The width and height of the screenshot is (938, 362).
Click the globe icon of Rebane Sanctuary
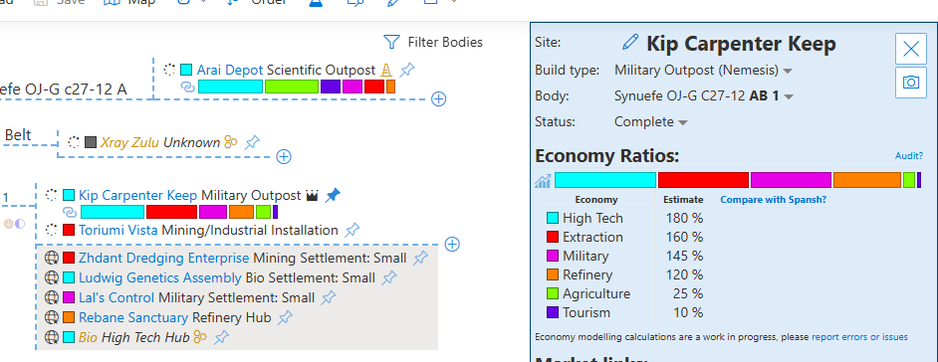[52, 317]
